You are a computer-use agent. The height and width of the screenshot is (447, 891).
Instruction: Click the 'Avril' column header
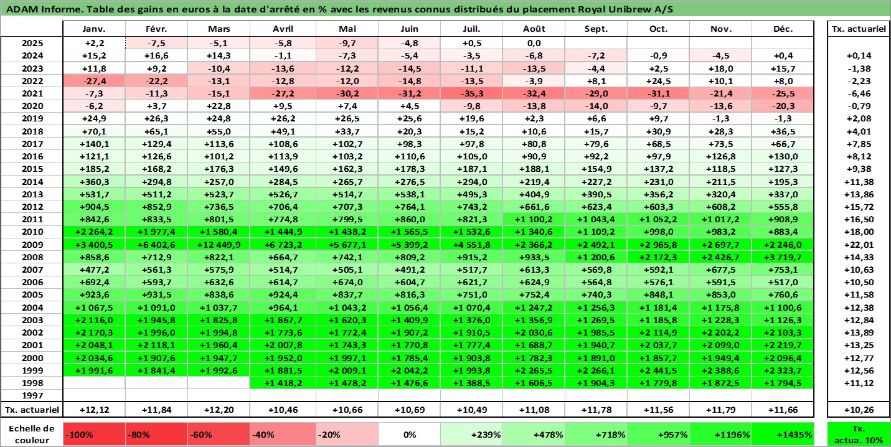[x=283, y=29]
